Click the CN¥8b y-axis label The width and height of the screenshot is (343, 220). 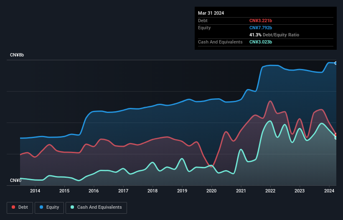point(17,55)
